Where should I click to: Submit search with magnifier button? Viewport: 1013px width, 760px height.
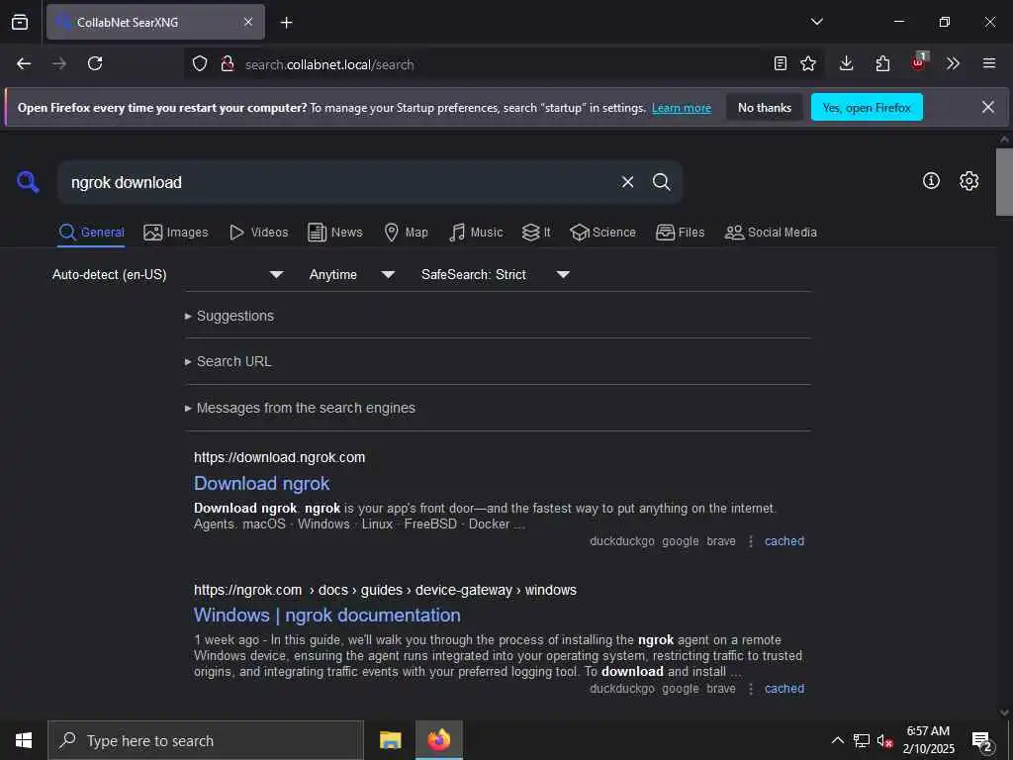click(661, 182)
